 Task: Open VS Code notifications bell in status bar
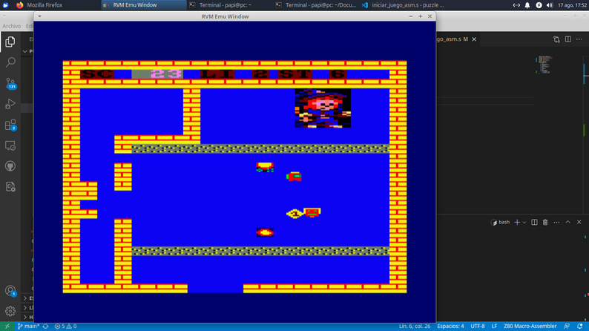click(x=580, y=326)
